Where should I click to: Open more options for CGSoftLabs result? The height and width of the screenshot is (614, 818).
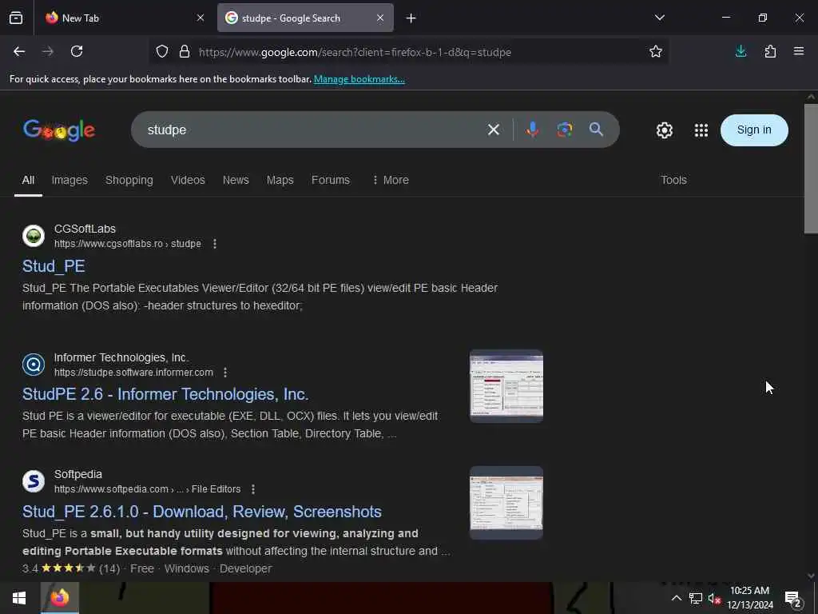pos(215,244)
